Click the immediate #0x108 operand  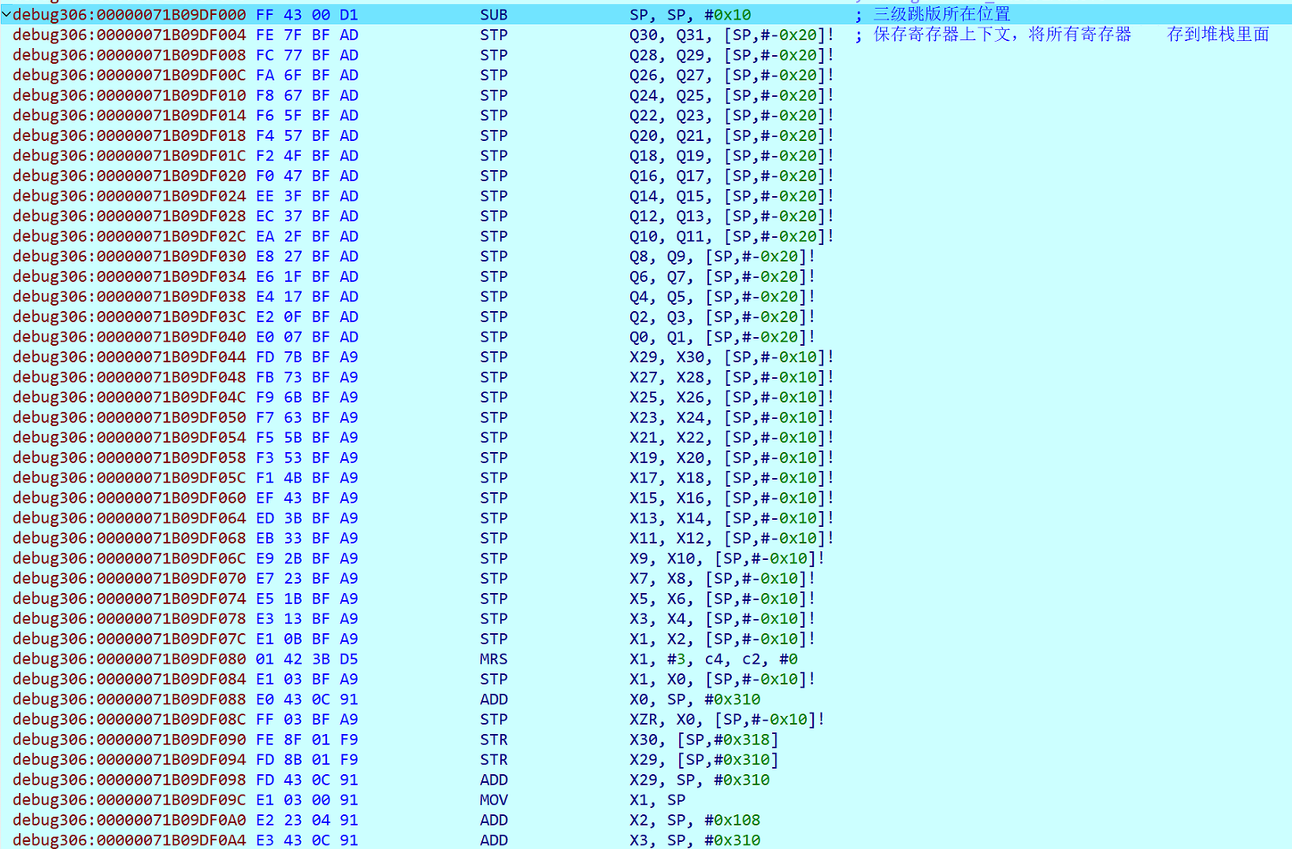pos(732,820)
